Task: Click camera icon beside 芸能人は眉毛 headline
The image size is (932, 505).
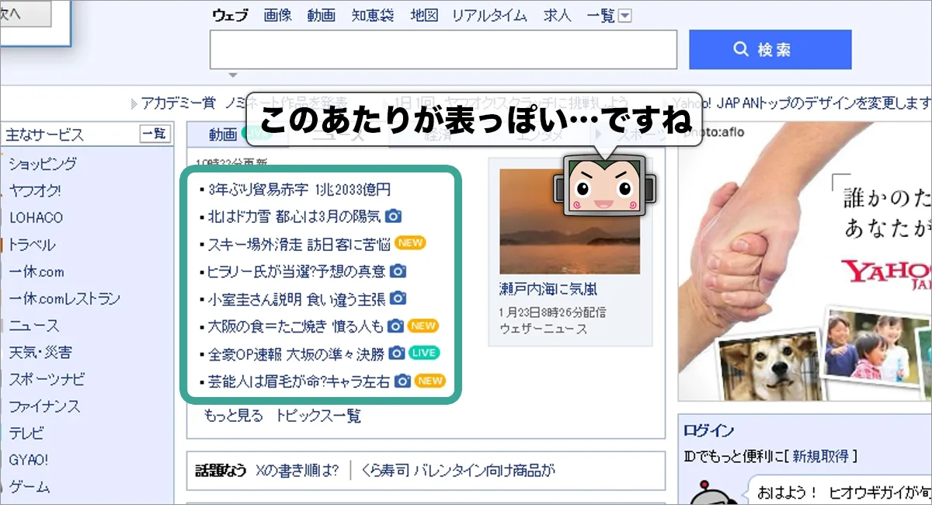Action: click(402, 381)
